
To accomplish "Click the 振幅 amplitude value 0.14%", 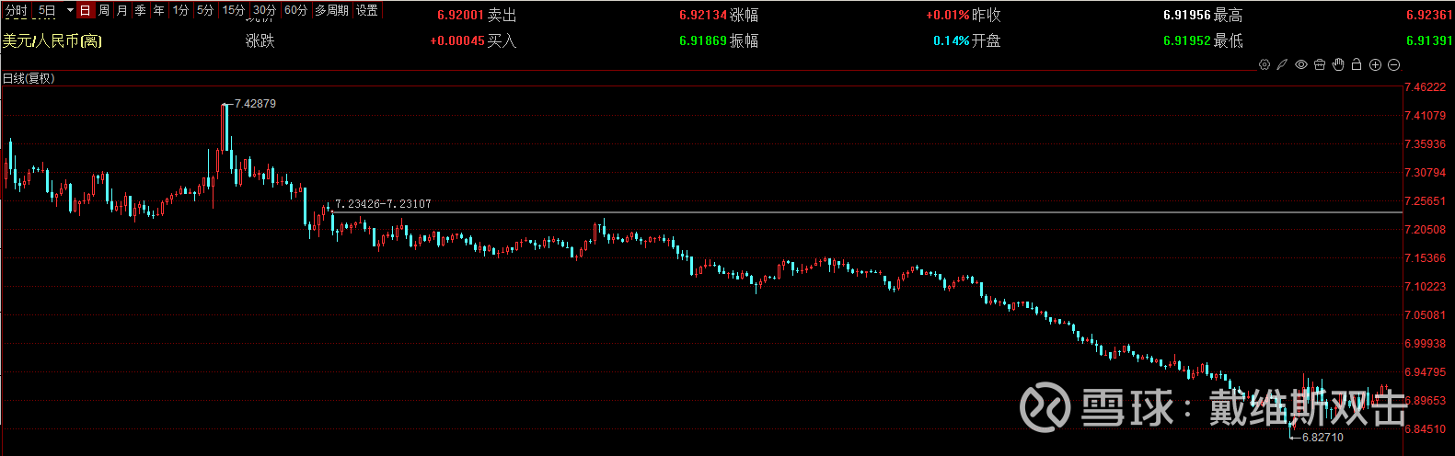I will (x=952, y=41).
